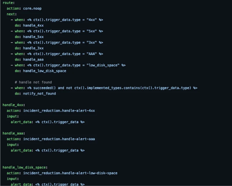Click 'incident_reduction.handle-alert-low-disk-space' action value
The height and width of the screenshot is (186, 232).
[70, 173]
